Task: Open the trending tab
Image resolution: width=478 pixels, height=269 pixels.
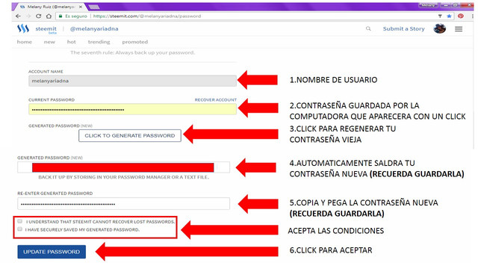Action: 99,42
